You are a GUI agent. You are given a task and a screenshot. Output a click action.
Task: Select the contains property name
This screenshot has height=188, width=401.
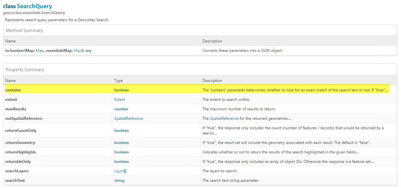pos(13,90)
